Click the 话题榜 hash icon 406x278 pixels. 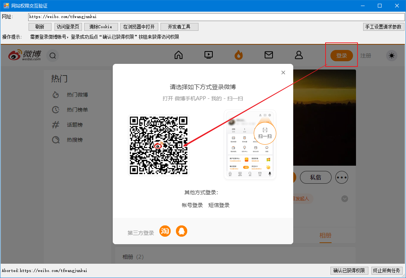(56, 125)
